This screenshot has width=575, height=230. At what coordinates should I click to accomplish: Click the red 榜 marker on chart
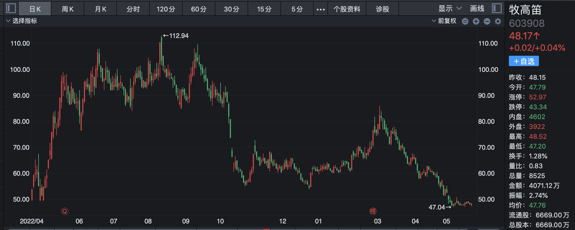(373, 211)
